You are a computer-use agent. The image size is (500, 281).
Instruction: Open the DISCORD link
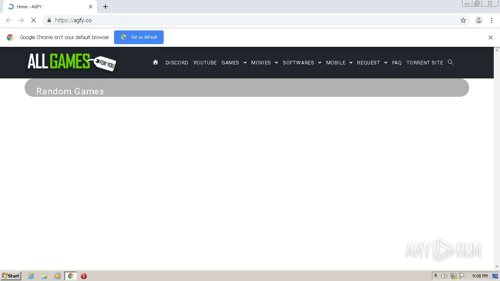coord(177,62)
